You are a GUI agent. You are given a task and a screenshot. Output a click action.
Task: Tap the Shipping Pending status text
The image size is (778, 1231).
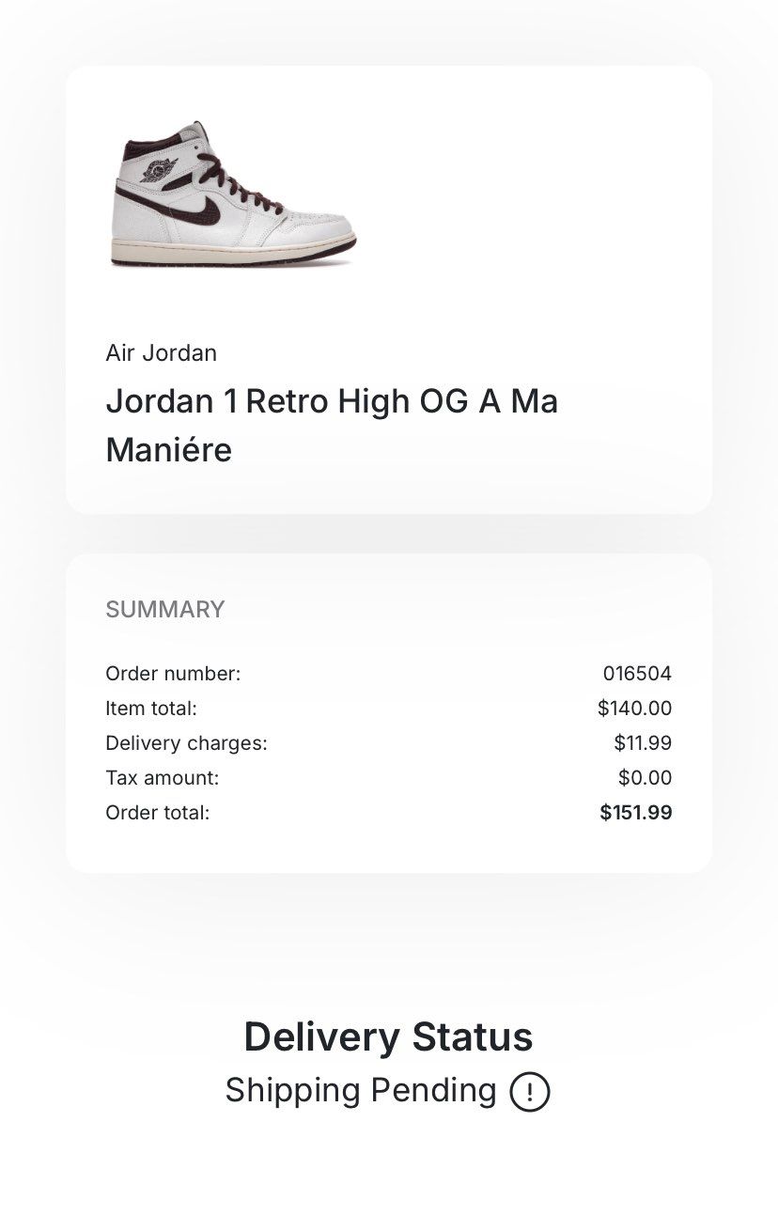tap(361, 1091)
